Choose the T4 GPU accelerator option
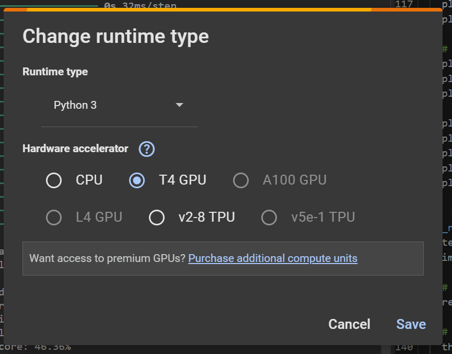This screenshot has height=354, width=452. coord(137,180)
